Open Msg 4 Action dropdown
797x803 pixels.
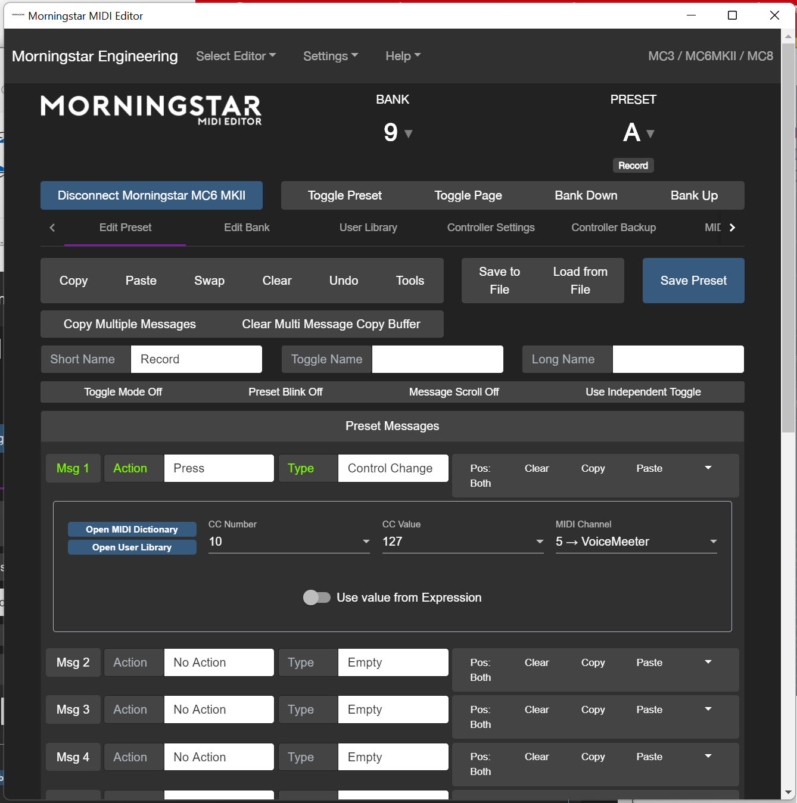click(x=219, y=757)
